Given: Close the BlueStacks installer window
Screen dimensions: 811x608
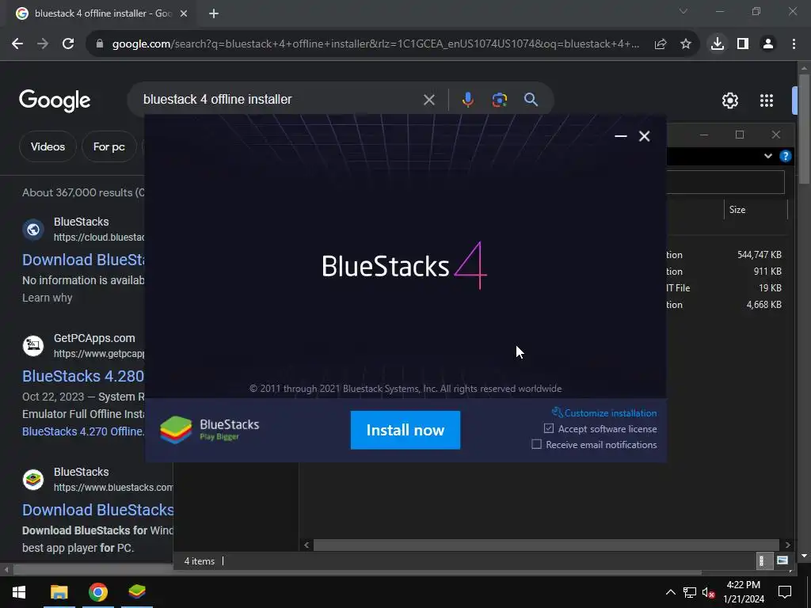Looking at the screenshot, I should (x=644, y=136).
